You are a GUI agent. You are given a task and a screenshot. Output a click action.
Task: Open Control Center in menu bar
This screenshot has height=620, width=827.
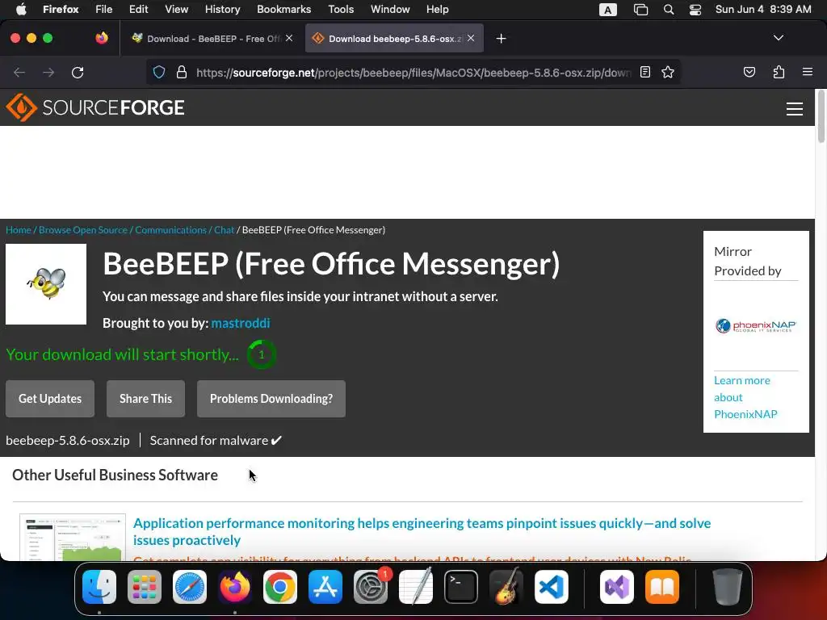[695, 10]
